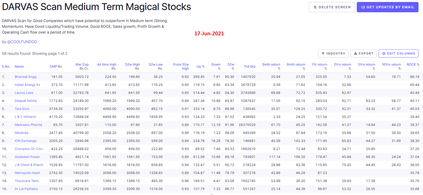Click Bhansali Engg. CMP value 181.05
The image size is (423, 195).
pos(57,77)
